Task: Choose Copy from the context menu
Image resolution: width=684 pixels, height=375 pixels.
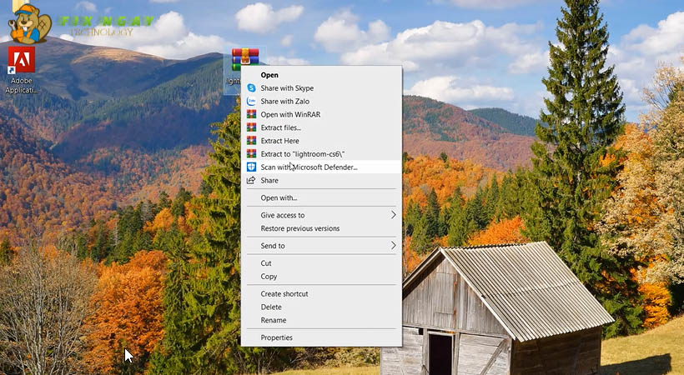Action: 321,276
